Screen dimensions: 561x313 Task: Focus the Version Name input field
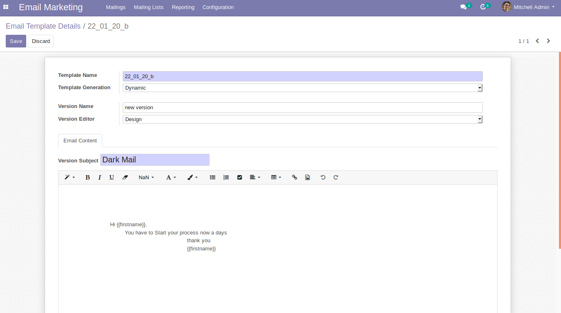(303, 108)
